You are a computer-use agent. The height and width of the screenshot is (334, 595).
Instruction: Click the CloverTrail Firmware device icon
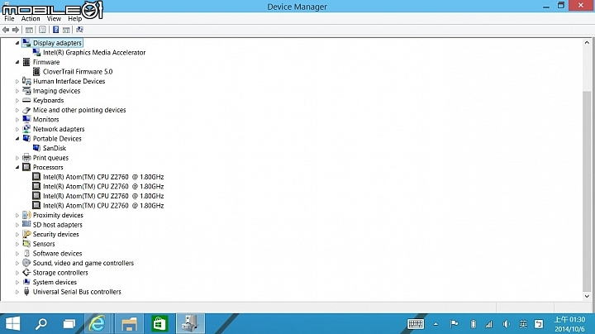(x=36, y=71)
